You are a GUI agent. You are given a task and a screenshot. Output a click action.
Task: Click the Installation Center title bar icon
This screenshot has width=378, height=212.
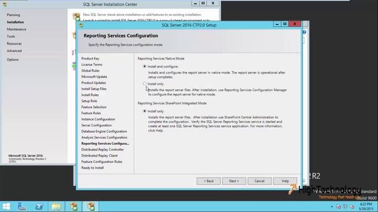5,4
